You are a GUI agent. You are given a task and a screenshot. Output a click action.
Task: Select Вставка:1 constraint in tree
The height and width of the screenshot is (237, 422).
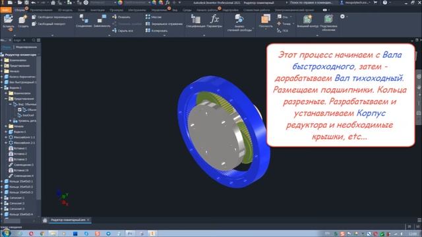(18, 148)
